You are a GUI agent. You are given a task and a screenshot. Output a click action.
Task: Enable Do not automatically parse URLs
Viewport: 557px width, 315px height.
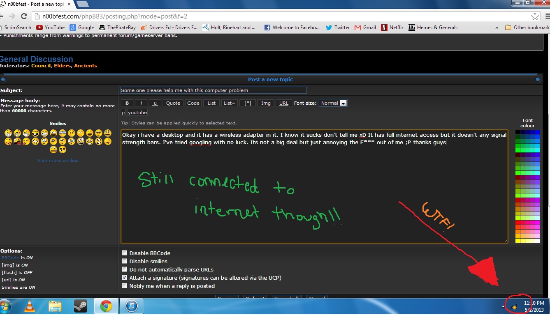click(125, 269)
